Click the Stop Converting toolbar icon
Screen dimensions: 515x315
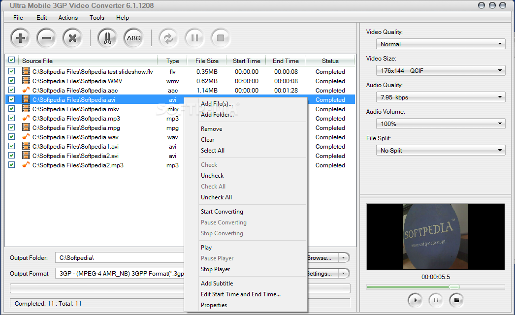(221, 38)
